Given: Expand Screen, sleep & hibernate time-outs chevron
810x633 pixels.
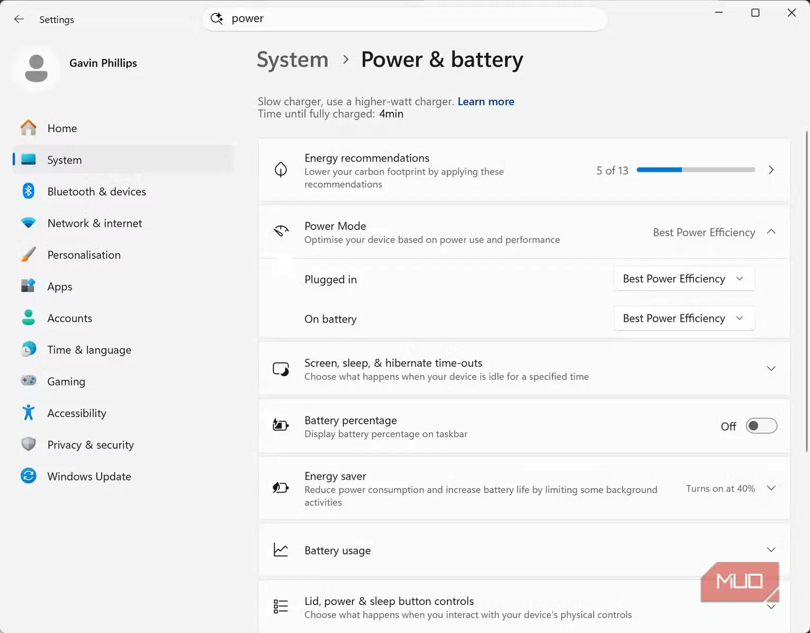Looking at the screenshot, I should pos(771,368).
